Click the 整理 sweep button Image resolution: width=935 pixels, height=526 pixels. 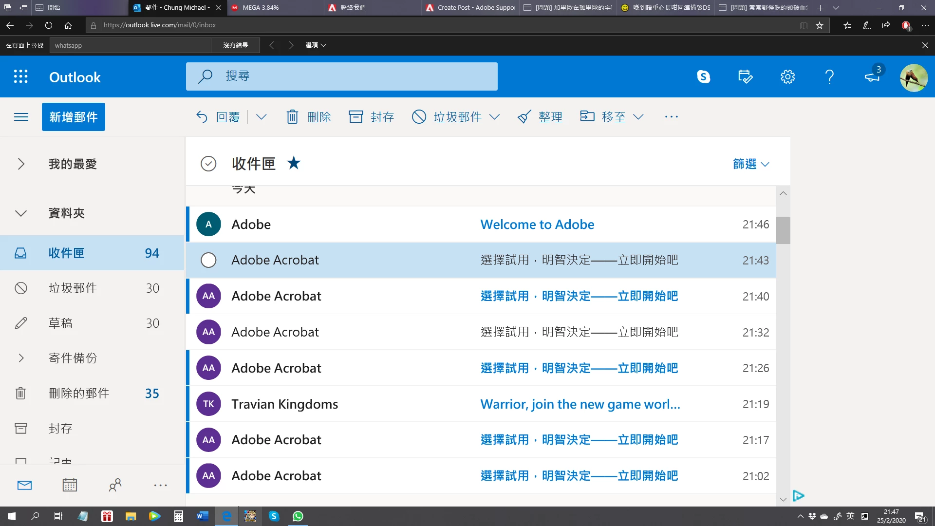pos(540,117)
